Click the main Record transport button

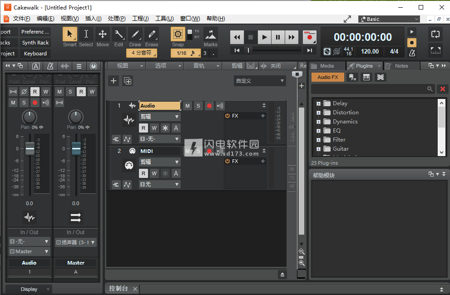[309, 37]
